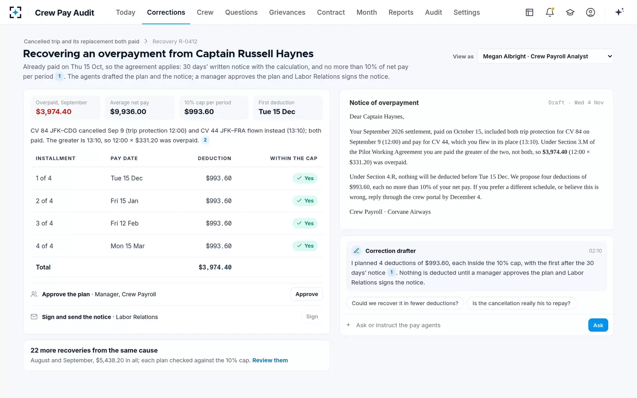
Task: Open the notifications bell
Action: pyautogui.click(x=550, y=12)
